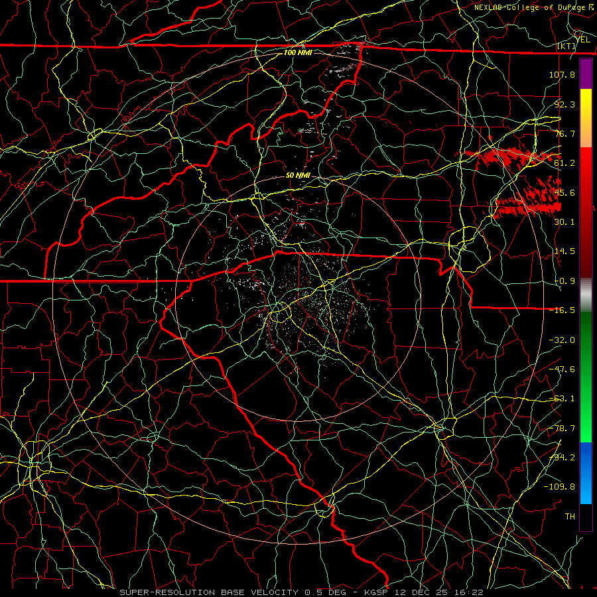Click the green segment of velocity color bar
This screenshot has width=597, height=597.
click(x=586, y=377)
